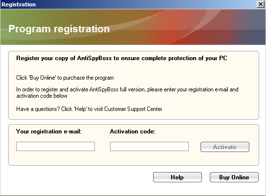Click the 'Activation code:' label
Screen dimensions: 266x196
pos(133,131)
